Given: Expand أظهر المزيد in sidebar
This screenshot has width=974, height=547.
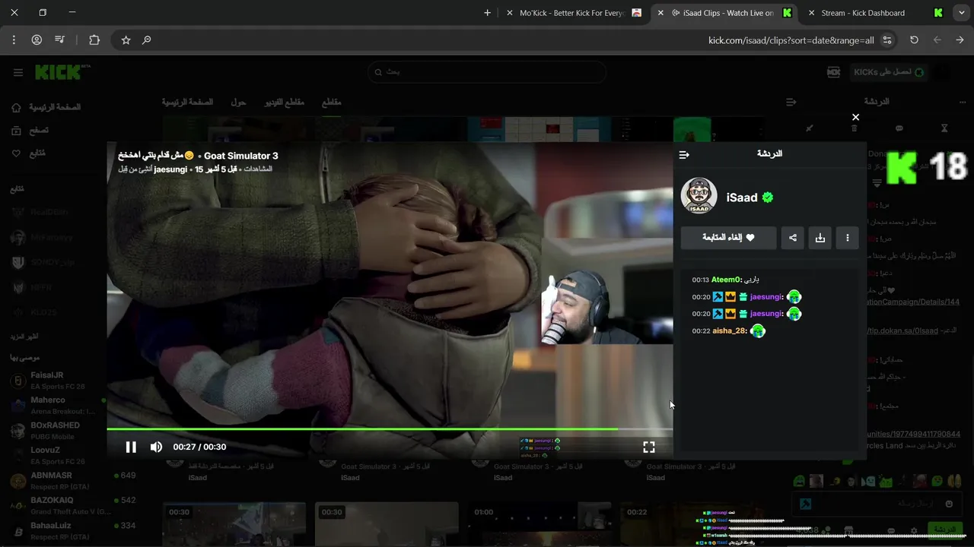Looking at the screenshot, I should coord(24,337).
